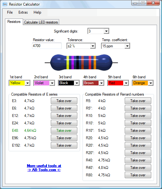
Task: Open the 5th band Red dropdown
Action: coord(126,83)
